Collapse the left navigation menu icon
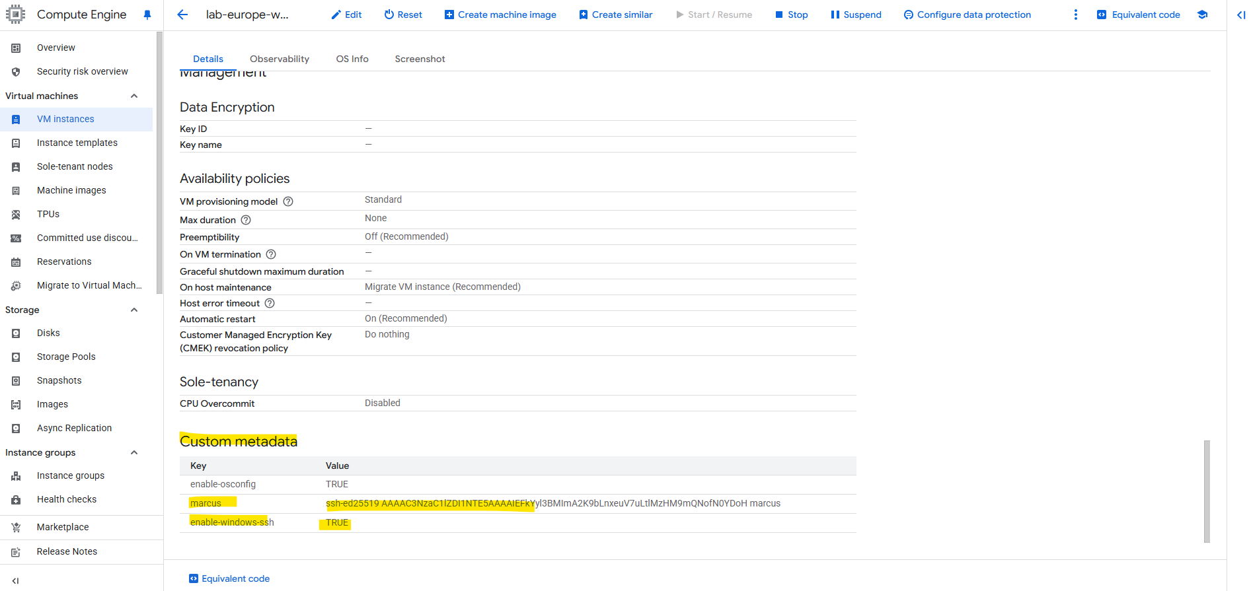 (15, 581)
